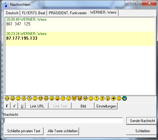The image size is (158, 140).
Task: Toggle bold F formatting button
Action: click(7, 106)
